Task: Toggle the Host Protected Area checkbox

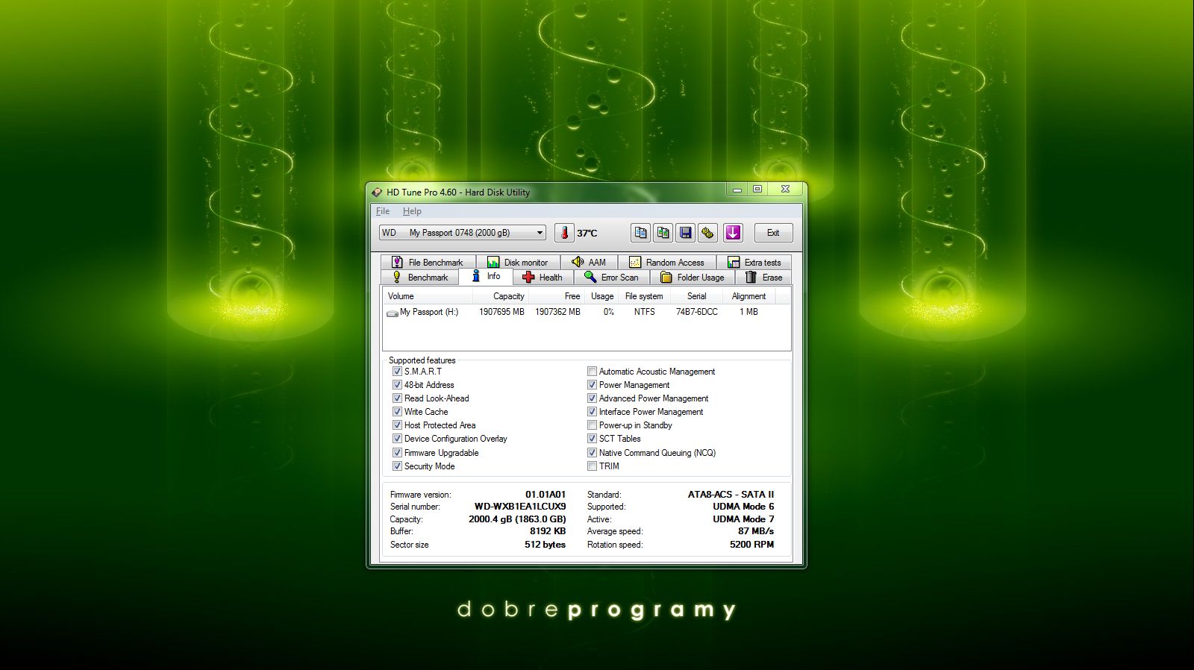Action: (x=397, y=425)
